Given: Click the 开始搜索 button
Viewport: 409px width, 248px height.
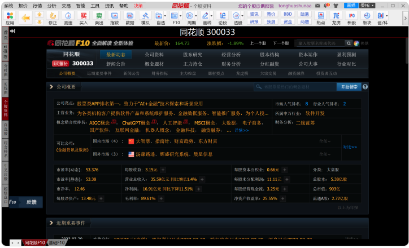Looking at the screenshot, I should [x=349, y=87].
